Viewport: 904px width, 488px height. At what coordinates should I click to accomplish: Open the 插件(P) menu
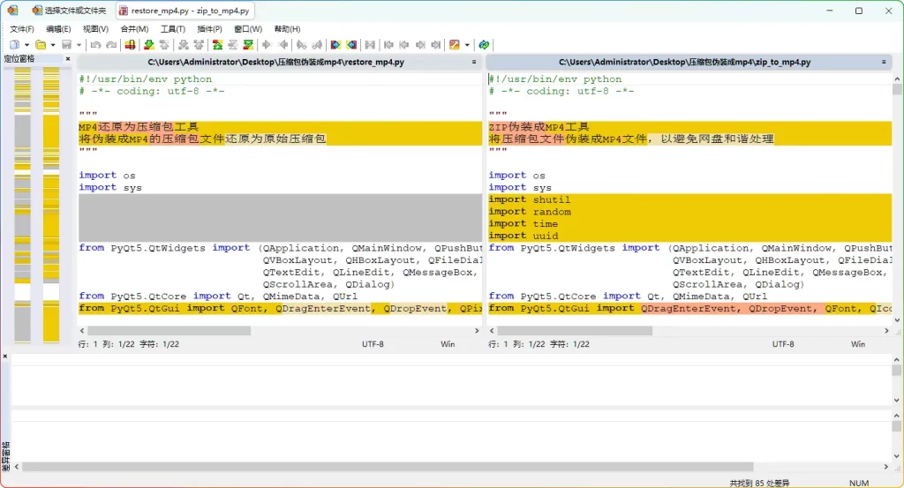(x=209, y=29)
